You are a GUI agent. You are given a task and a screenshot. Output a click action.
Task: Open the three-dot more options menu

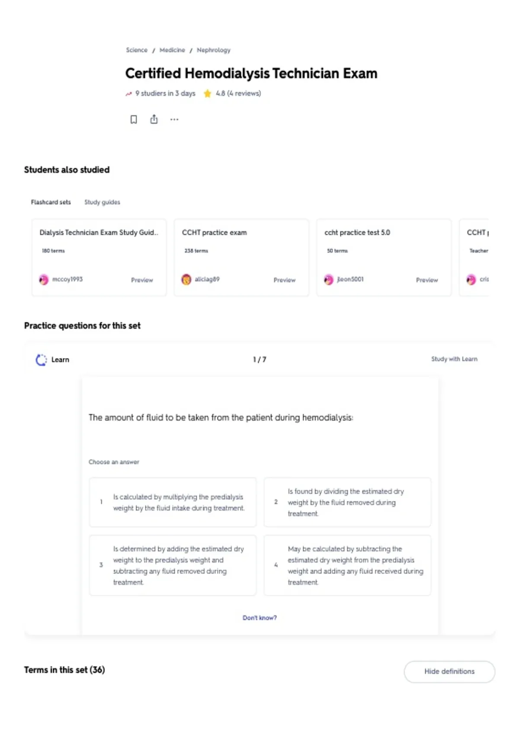(174, 119)
